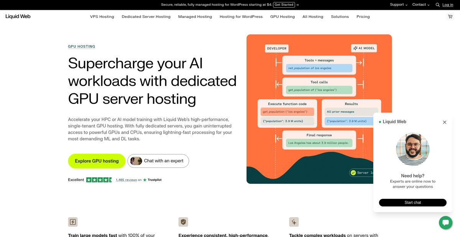Click the expert avatar photo in chat
The width and height of the screenshot is (460, 237).
tap(413, 149)
